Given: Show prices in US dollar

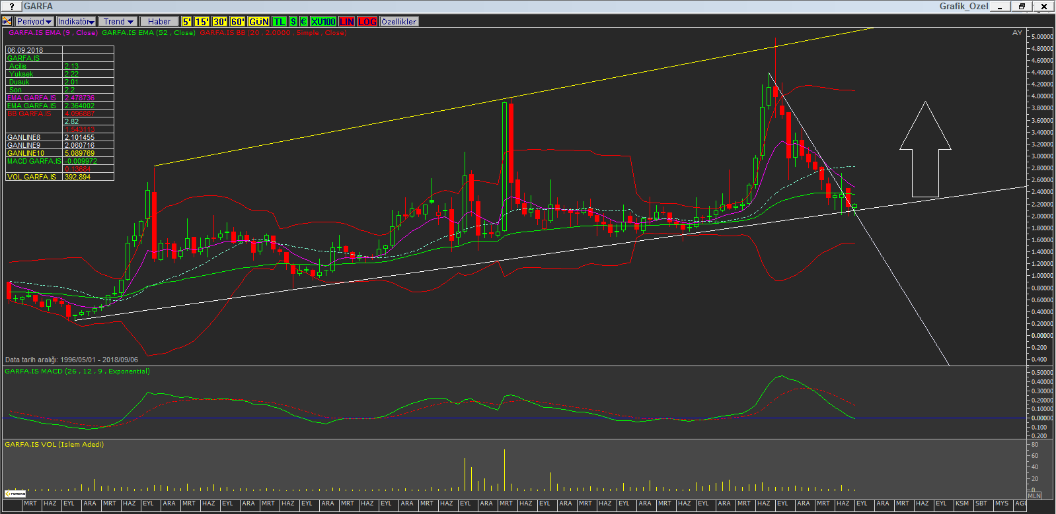Looking at the screenshot, I should [293, 22].
